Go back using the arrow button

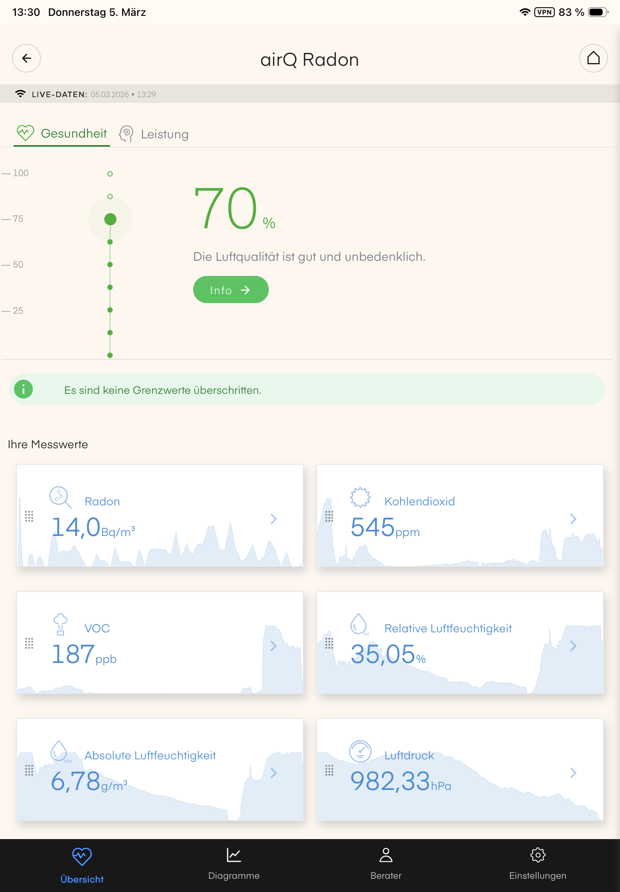coord(26,58)
